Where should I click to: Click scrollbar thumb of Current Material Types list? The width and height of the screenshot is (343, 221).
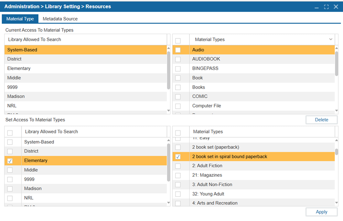(337, 63)
